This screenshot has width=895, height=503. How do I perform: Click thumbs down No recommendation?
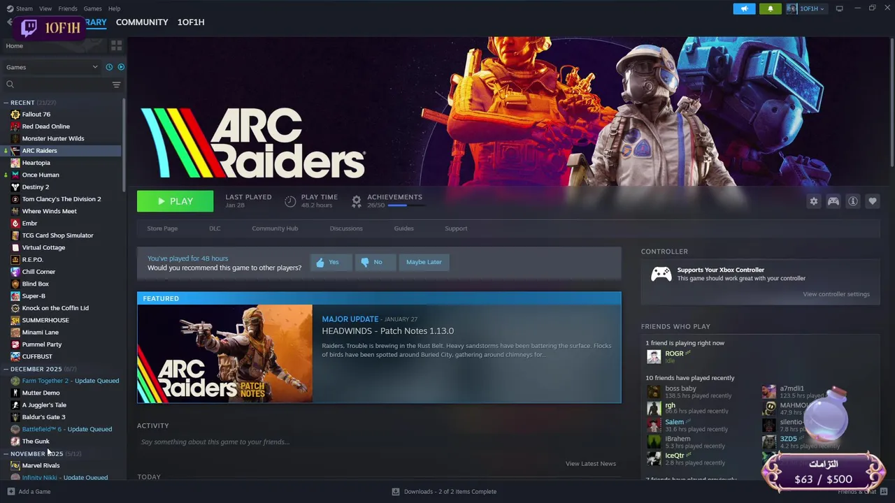coord(374,262)
